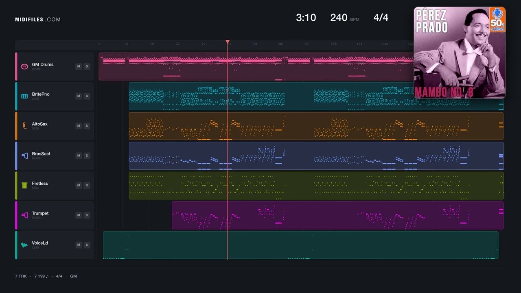The image size is (521, 293).
Task: Select the magenta Trumpet note clip
Action: (338, 215)
